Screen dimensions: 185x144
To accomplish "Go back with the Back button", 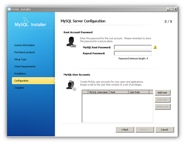I will [x=125, y=130].
